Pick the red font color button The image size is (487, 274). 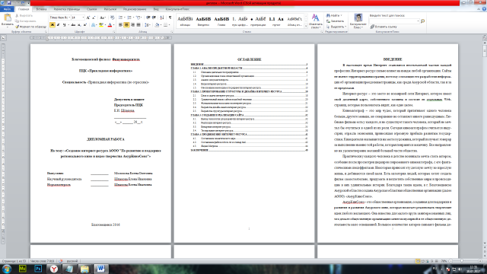[110, 25]
